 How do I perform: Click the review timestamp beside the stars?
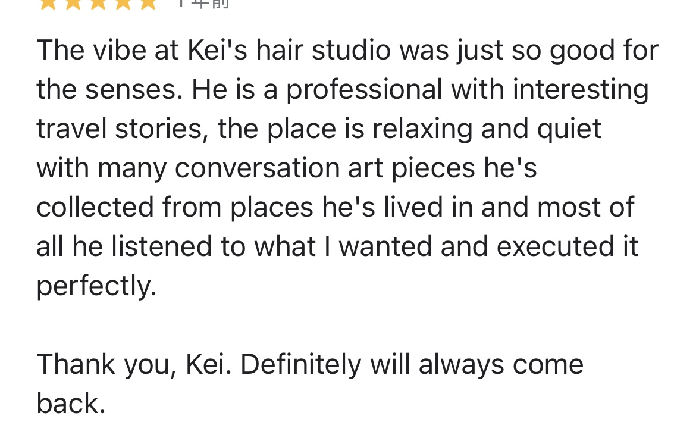point(203,4)
